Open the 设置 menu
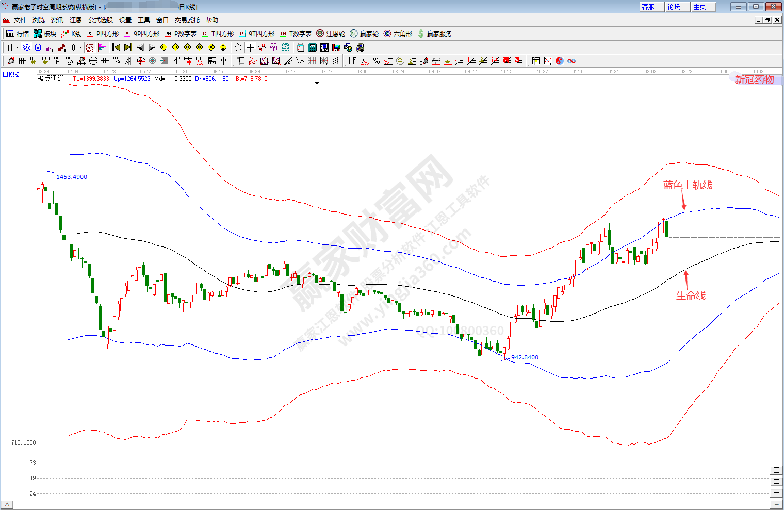The height and width of the screenshot is (510, 784). pyautogui.click(x=125, y=20)
